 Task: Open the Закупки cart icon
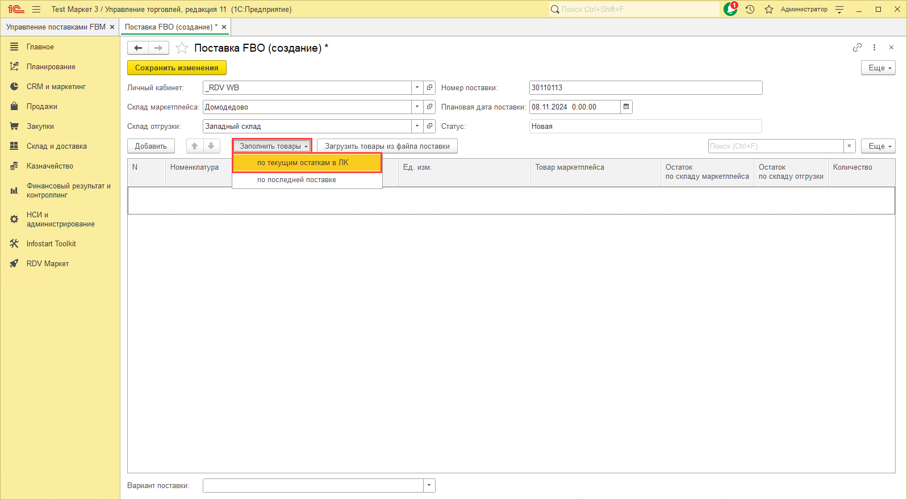tap(14, 126)
